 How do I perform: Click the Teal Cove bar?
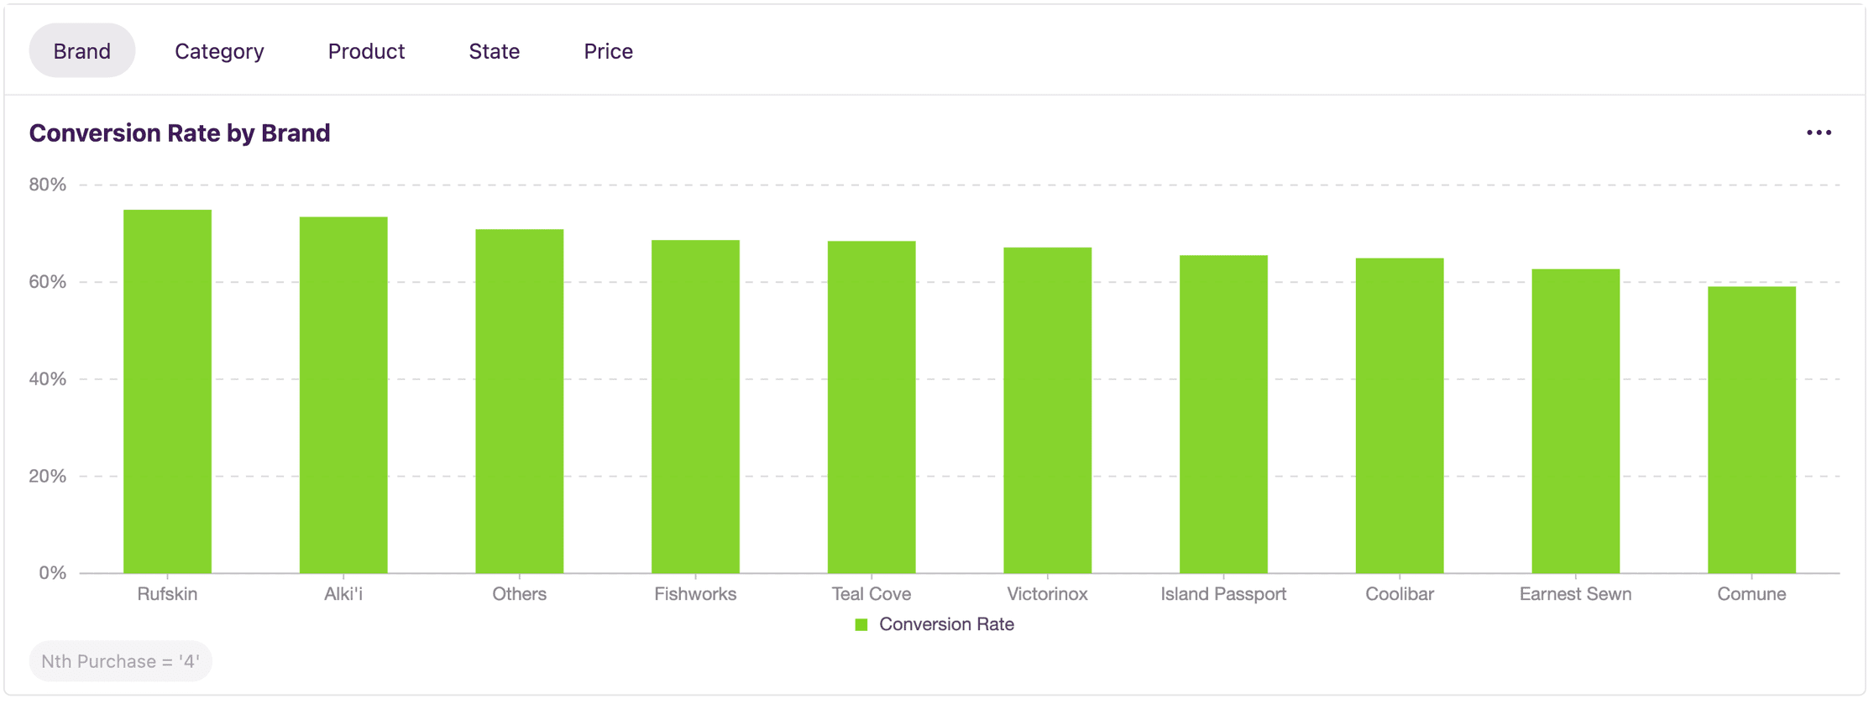tap(872, 407)
